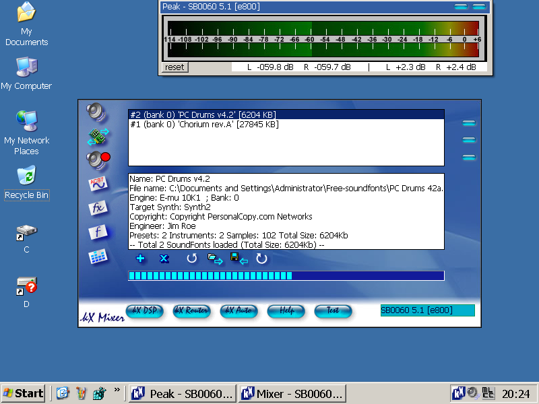Select the '#2 (bank 0) PC Drums v4.2' entry

click(x=286, y=114)
